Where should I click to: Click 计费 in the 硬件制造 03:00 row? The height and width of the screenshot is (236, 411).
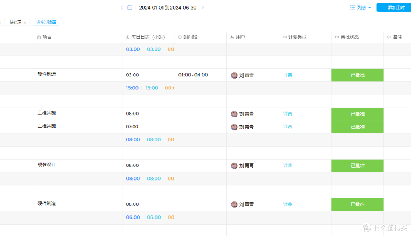(x=288, y=75)
